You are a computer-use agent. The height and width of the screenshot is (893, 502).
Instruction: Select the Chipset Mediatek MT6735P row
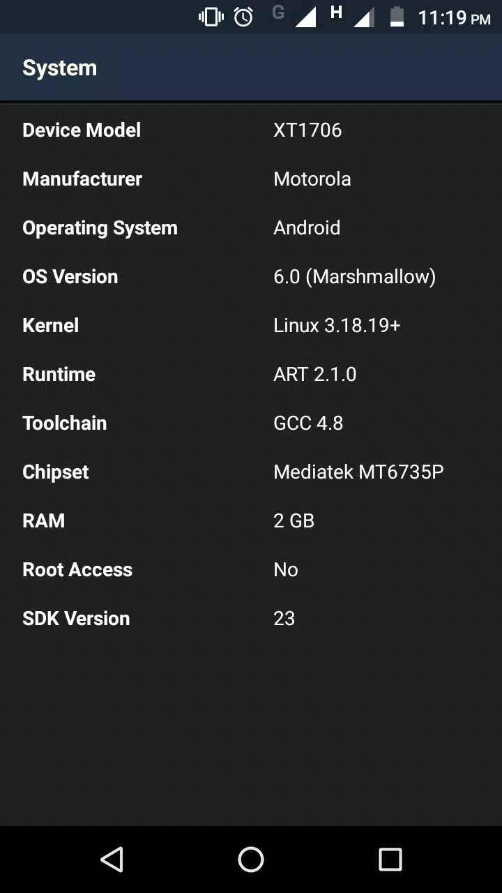coord(251,472)
